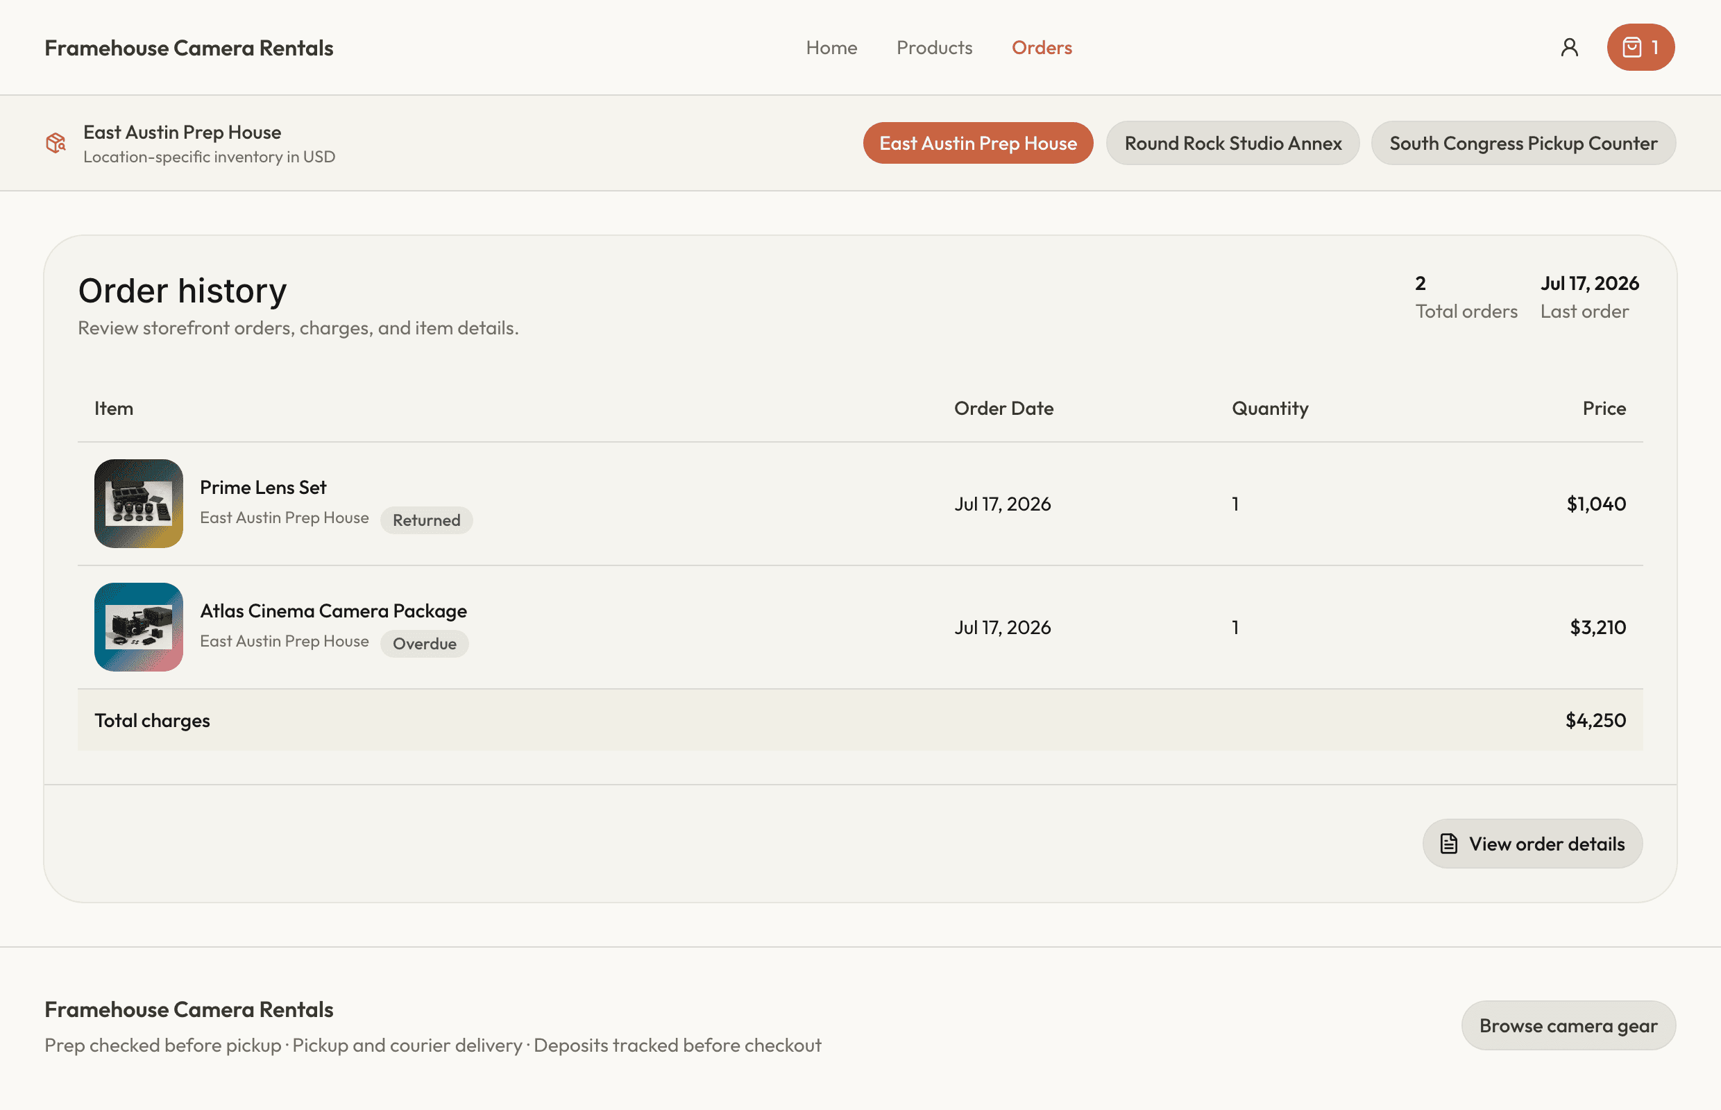Click the Total charges label
Viewport: 1721px width, 1110px height.
pyautogui.click(x=152, y=720)
